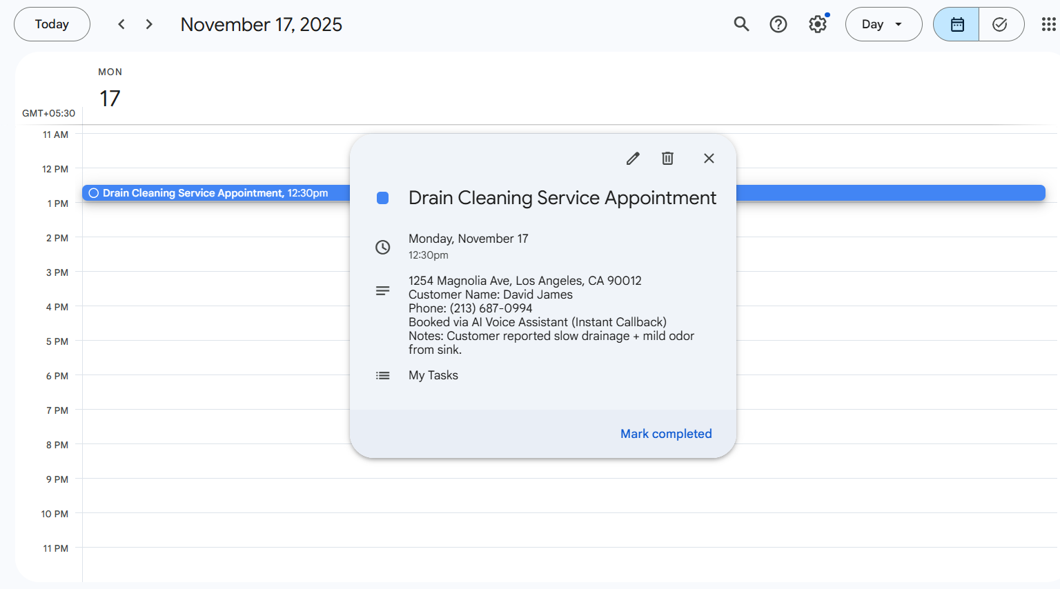Screen dimensions: 1060x589
Task: Select the date number 17 header
Action: point(110,99)
